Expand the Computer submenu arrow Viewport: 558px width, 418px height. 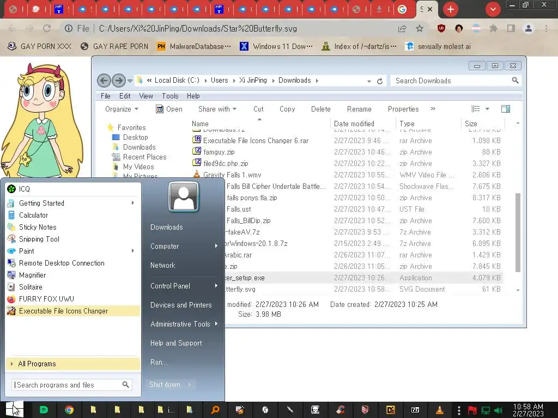(216, 246)
